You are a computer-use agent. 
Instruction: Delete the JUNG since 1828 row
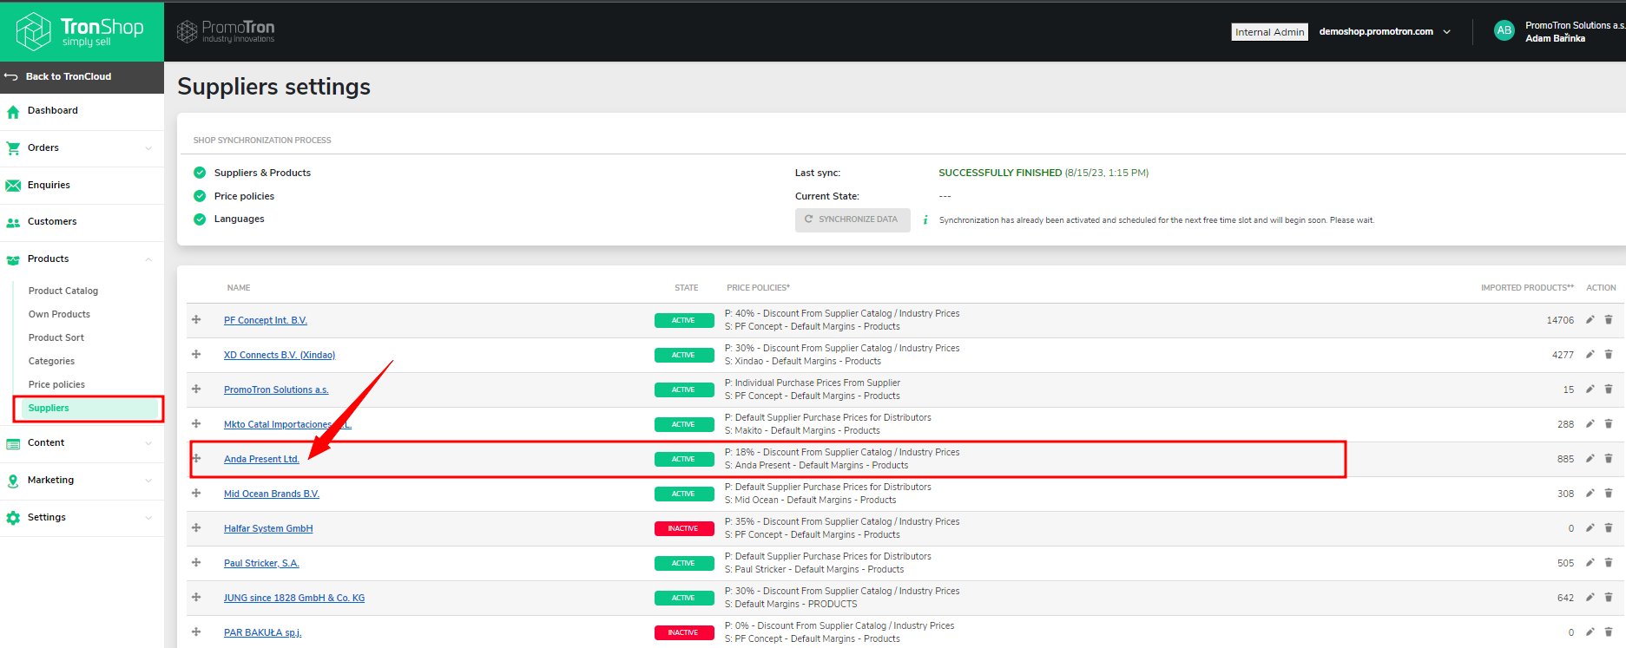[x=1609, y=598]
